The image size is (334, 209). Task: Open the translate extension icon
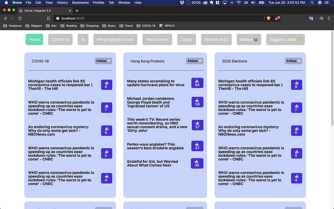(x=311, y=18)
